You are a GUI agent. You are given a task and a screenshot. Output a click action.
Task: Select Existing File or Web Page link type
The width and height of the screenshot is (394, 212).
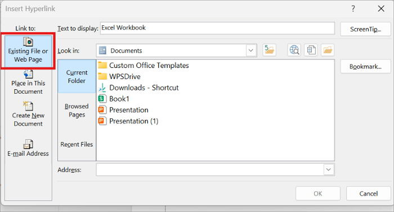[28, 51]
